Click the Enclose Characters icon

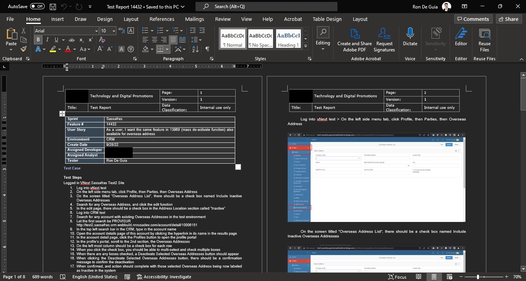coord(131,49)
